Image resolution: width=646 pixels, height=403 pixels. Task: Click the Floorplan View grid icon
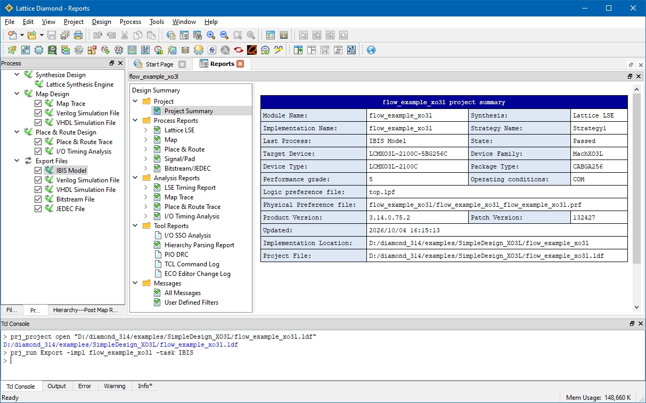[x=132, y=50]
